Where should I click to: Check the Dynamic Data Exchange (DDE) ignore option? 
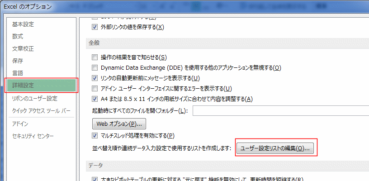coord(95,68)
